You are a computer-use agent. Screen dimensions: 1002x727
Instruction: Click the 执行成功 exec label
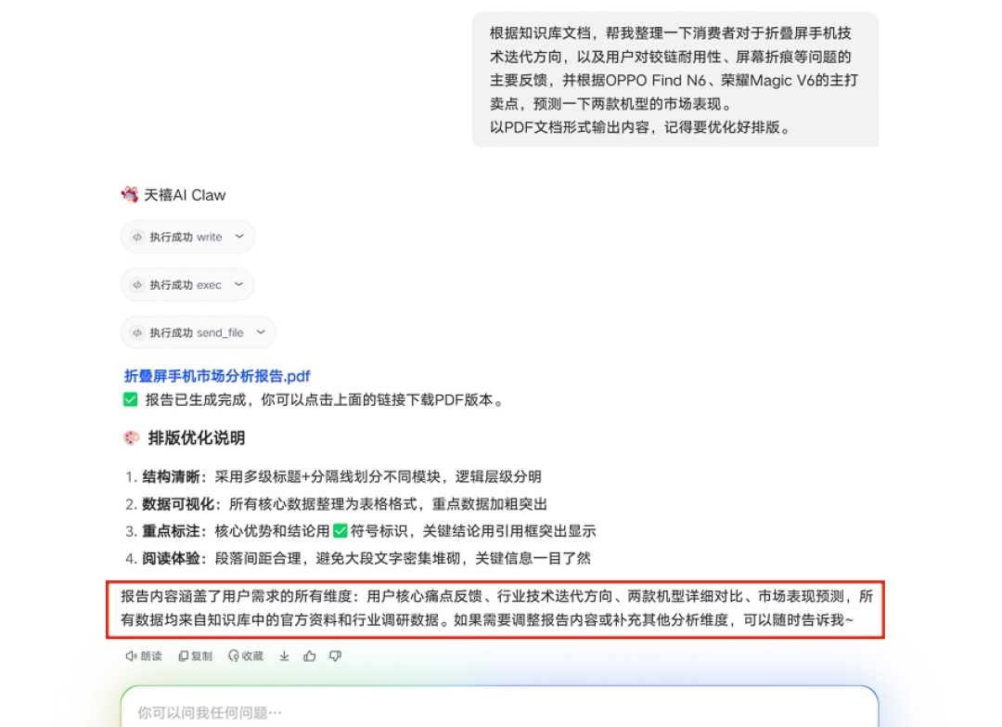186,285
